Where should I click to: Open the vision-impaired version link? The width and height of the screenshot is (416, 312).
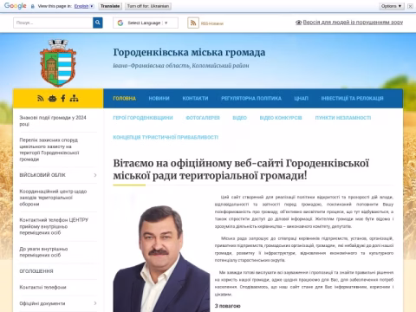tap(353, 23)
